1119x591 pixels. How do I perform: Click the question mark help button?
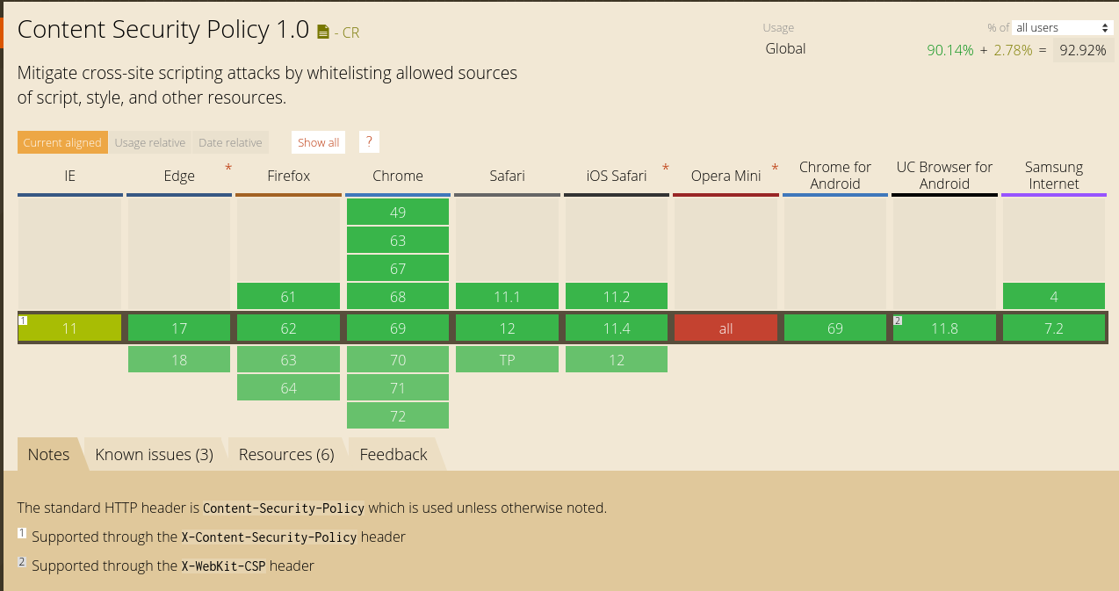coord(369,141)
